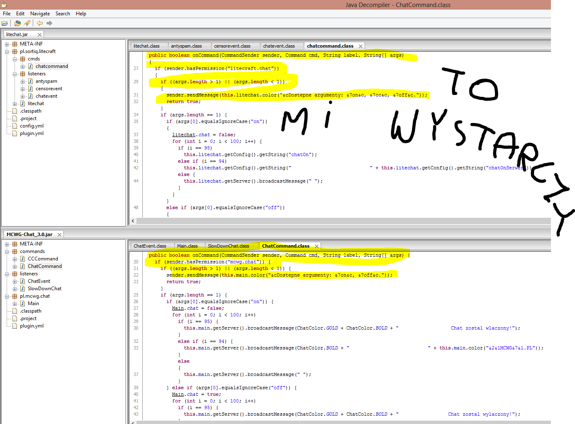Select chatcommand class in the tree
The image size is (575, 424).
point(51,66)
